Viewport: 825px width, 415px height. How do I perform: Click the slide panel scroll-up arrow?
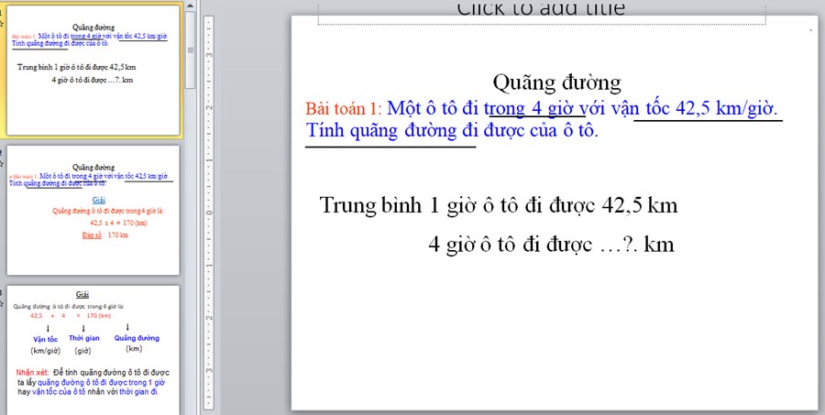pos(190,6)
